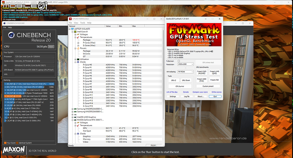Screen dimensions: 293x158
Task: Click the icon next to Utilization
Action: point(78,59)
